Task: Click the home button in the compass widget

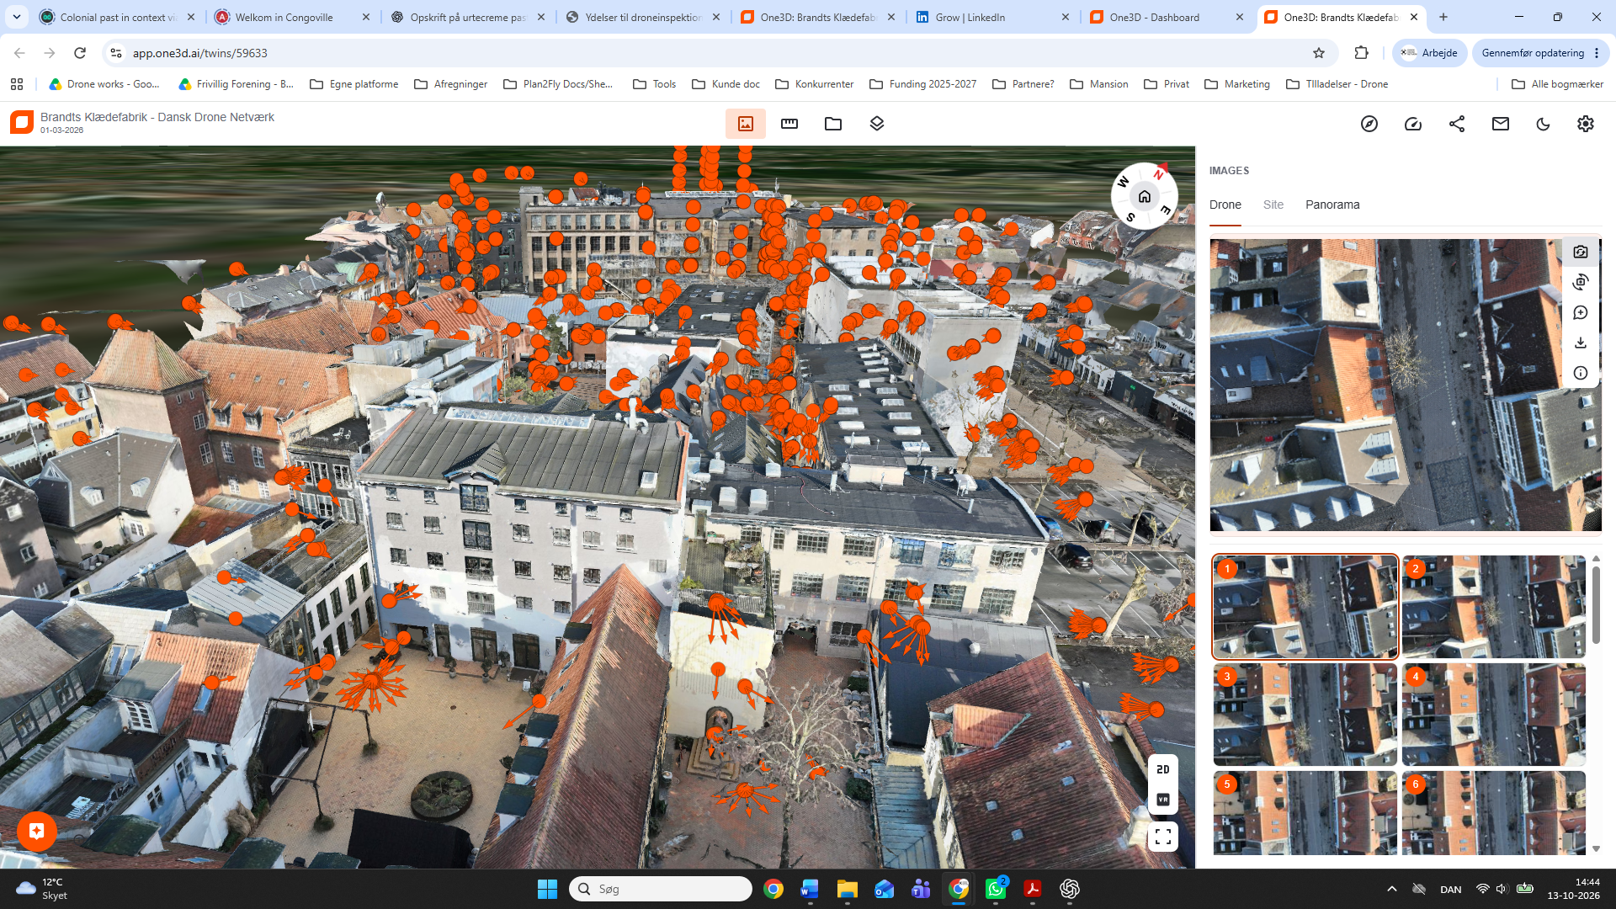Action: 1145,196
